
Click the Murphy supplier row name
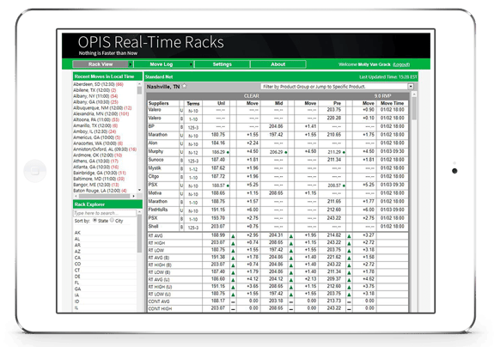(x=156, y=151)
